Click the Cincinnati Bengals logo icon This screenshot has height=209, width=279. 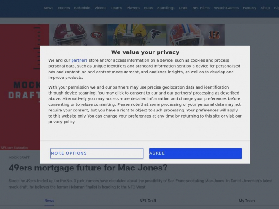coord(214,35)
